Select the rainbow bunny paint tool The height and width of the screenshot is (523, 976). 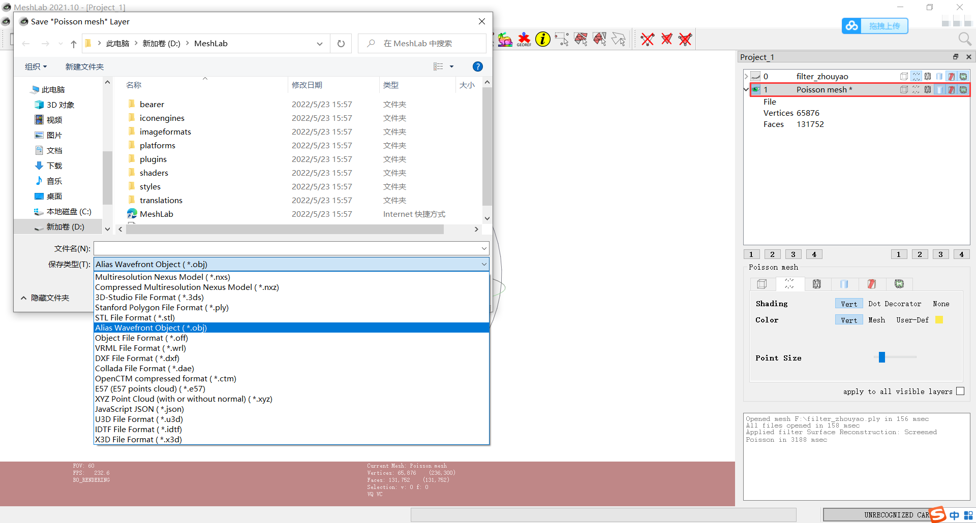(x=505, y=39)
